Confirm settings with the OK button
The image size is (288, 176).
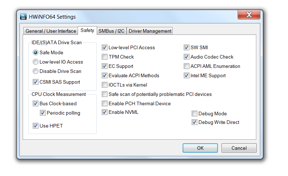pyautogui.click(x=200, y=148)
